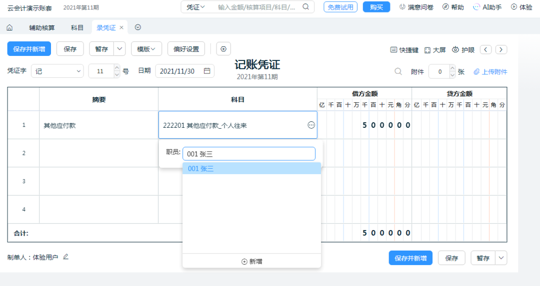Expand the tab list chevron
Screen dimensions: 540x286
[138, 28]
